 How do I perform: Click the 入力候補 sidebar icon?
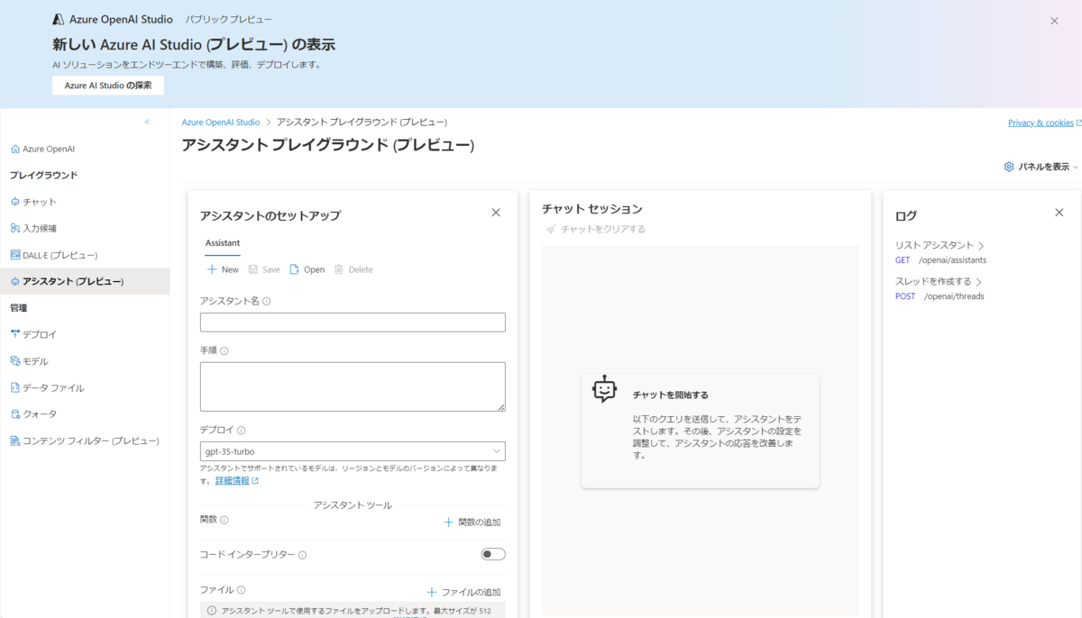coord(14,228)
